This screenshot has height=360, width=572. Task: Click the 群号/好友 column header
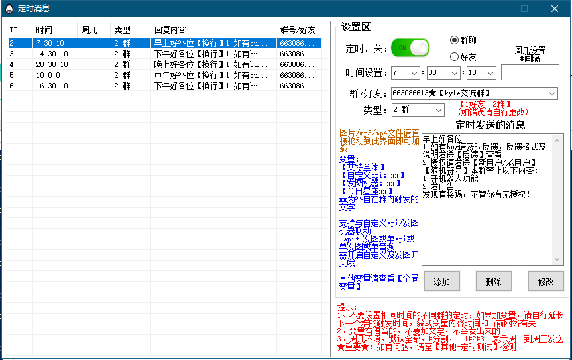click(299, 30)
